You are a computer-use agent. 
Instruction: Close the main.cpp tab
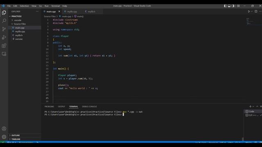click(x=59, y=11)
